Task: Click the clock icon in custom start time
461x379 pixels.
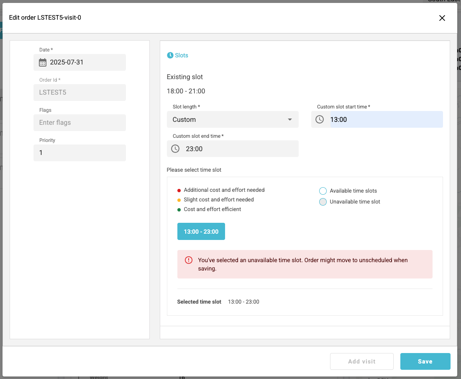Action: [319, 119]
